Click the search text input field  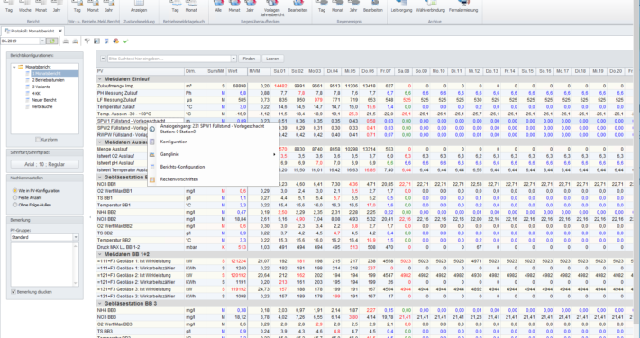click(x=169, y=59)
